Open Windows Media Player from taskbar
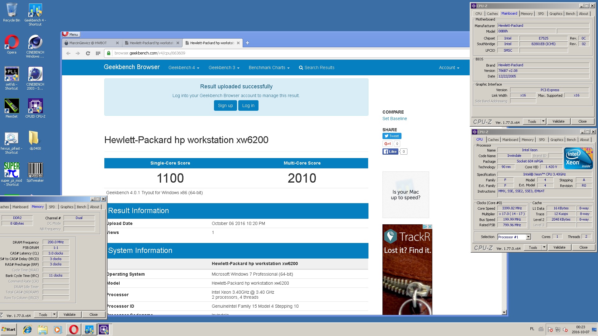Viewport: 598px width, 336px height. [x=58, y=329]
